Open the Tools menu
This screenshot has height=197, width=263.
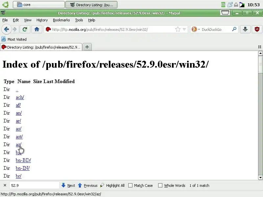click(x=79, y=20)
